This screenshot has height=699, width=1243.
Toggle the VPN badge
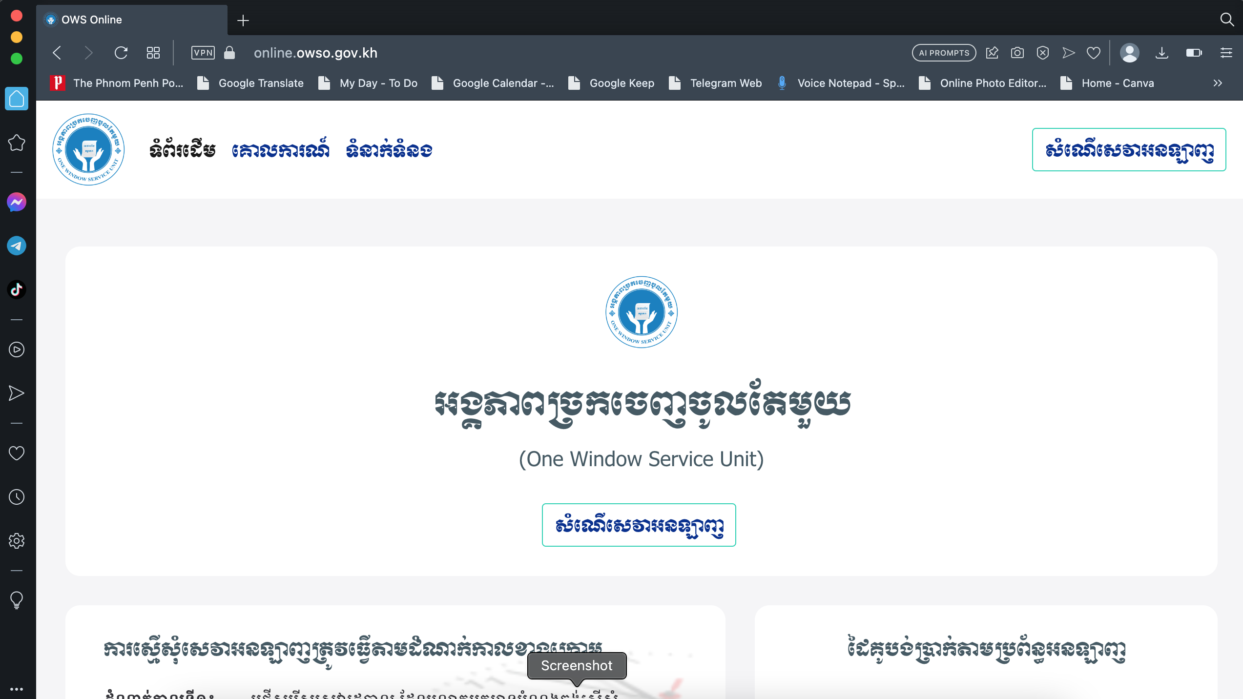[203, 53]
